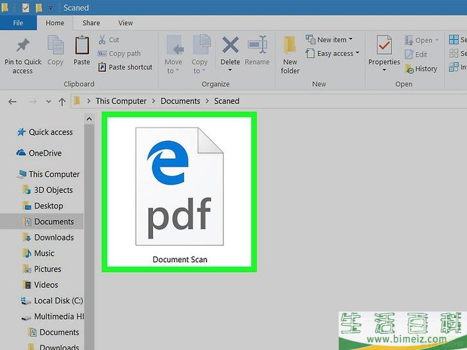Select Pictures in sidebar
This screenshot has width=467, height=350.
click(42, 269)
